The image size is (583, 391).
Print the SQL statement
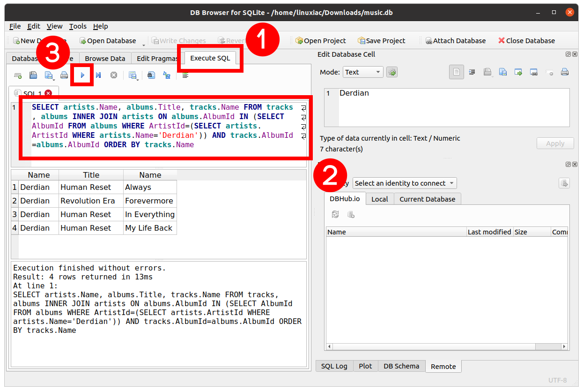64,75
